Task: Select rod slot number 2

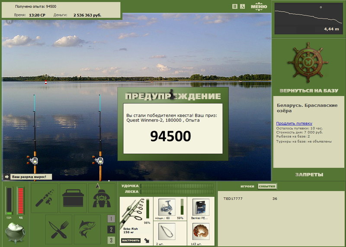Action: pos(111,230)
